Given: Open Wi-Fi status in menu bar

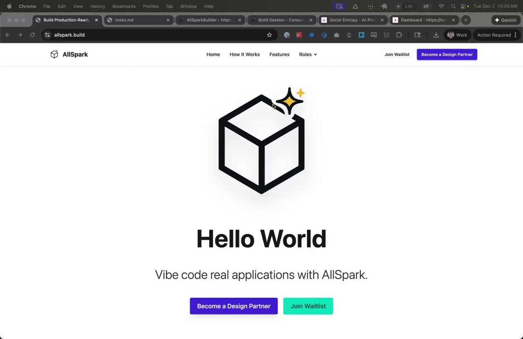Looking at the screenshot, I should coord(441,6).
